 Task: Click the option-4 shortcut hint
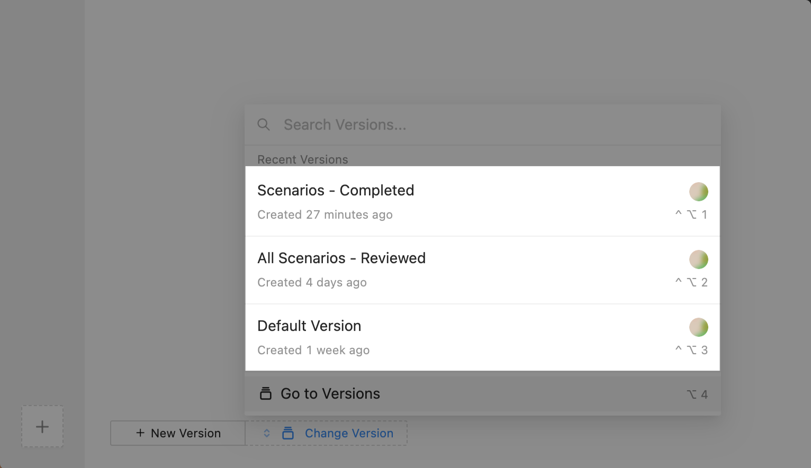[697, 394]
